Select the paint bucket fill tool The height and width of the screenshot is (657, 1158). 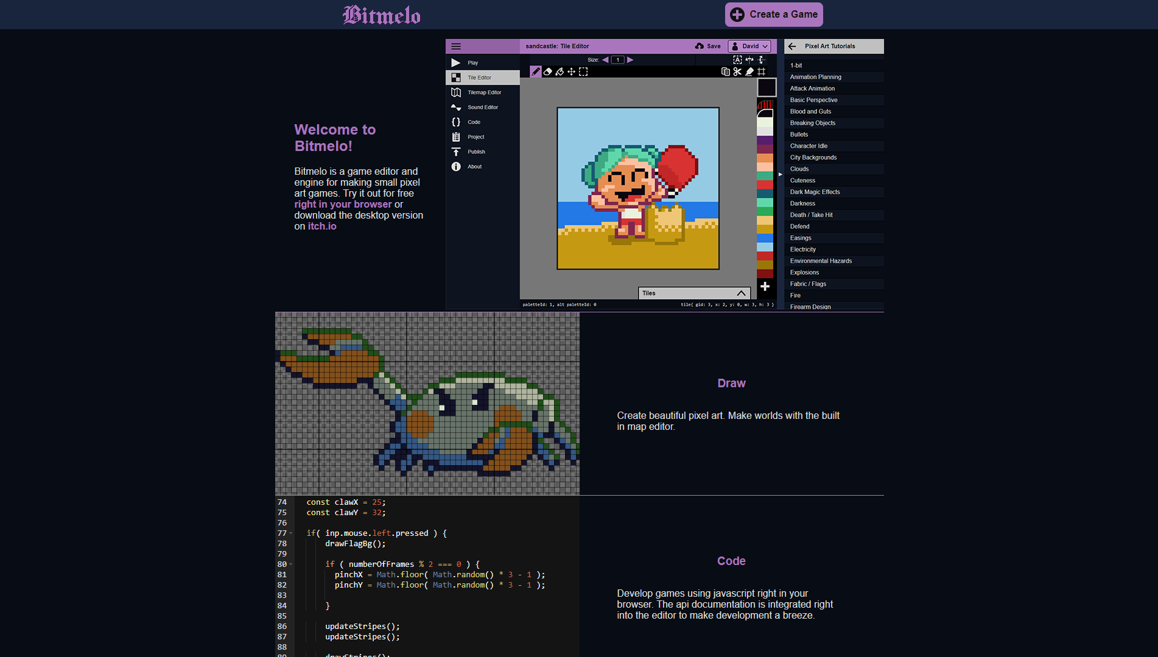click(560, 72)
